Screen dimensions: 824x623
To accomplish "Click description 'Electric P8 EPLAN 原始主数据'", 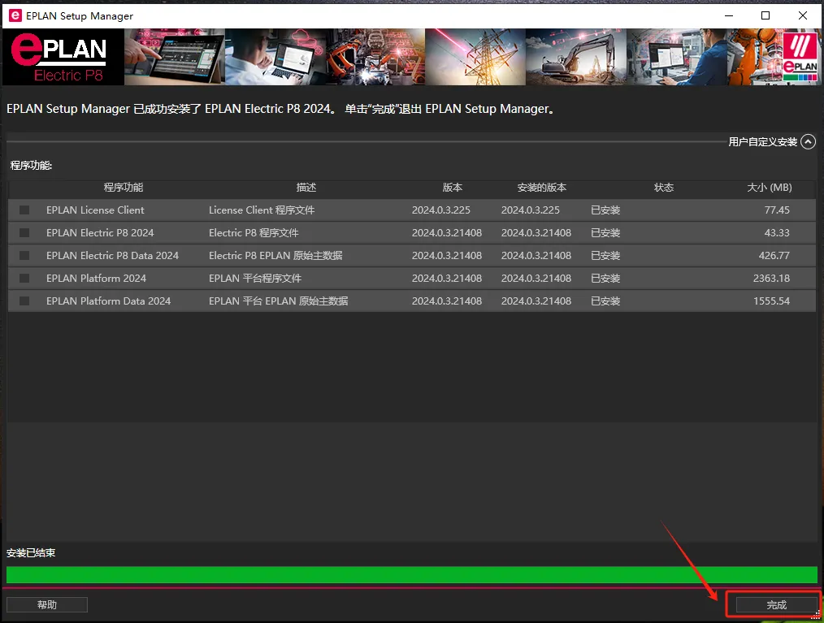I will (x=275, y=255).
